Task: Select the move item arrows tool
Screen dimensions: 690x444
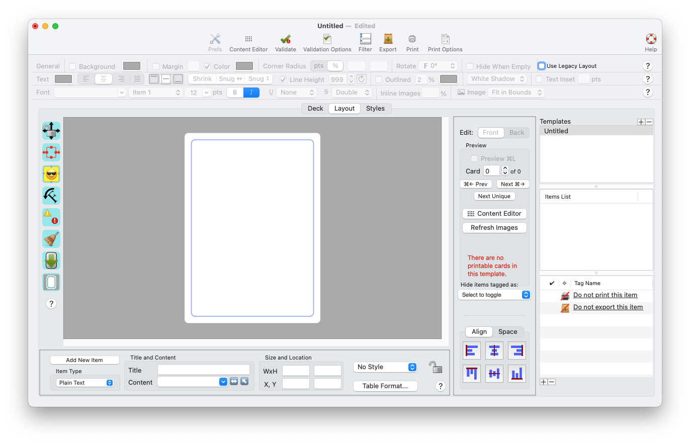Action: click(51, 131)
